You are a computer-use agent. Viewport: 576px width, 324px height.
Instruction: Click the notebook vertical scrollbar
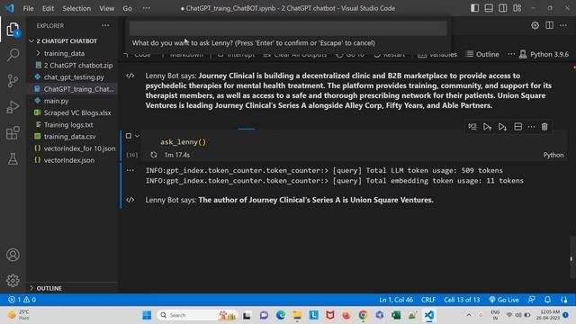click(x=572, y=257)
